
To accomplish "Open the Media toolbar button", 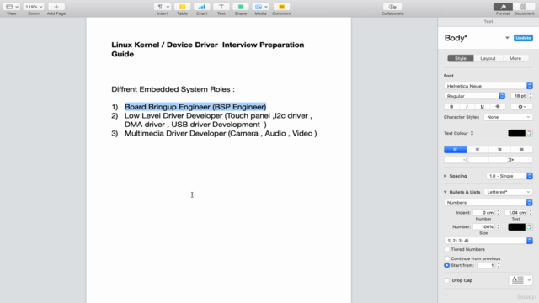I will pos(260,7).
